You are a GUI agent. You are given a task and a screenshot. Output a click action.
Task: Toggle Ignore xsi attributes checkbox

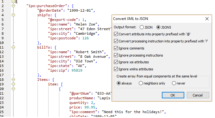click(116, 62)
